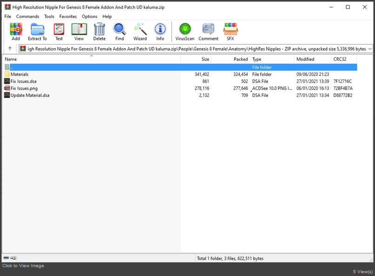Open the Commands menu
Image resolution: width=375 pixels, height=276 pixels.
(27, 16)
